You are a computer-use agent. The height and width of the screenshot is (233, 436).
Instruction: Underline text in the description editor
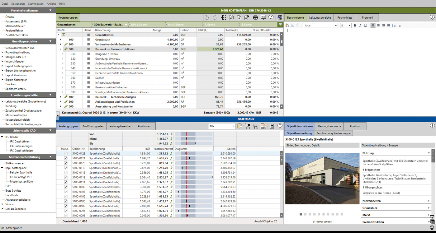pyautogui.click(x=365, y=26)
